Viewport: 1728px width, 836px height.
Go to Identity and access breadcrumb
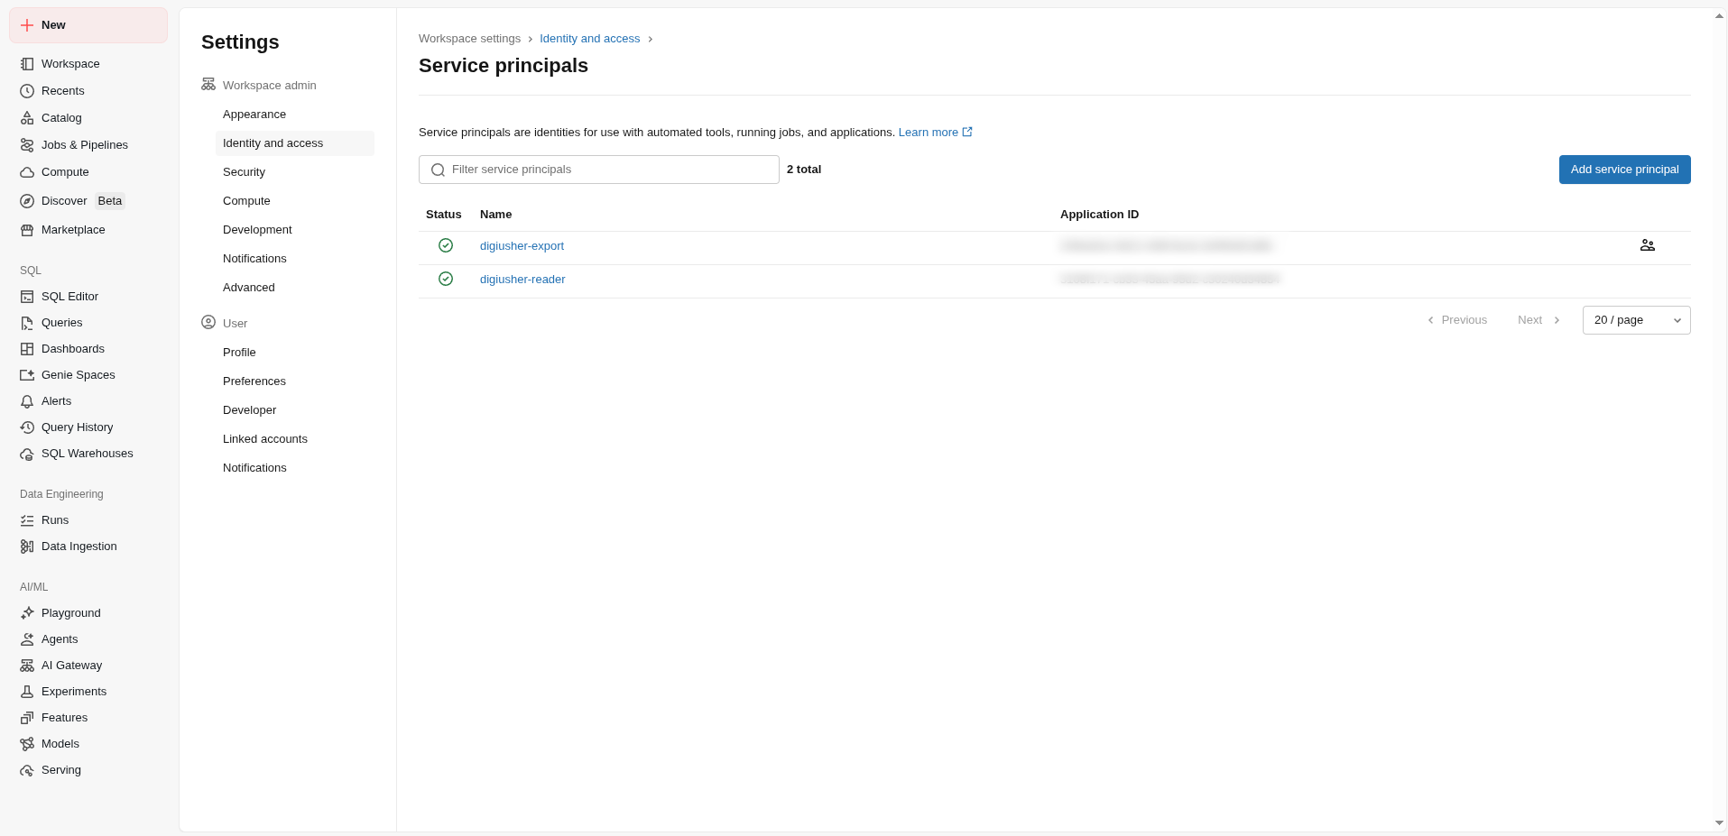click(589, 39)
